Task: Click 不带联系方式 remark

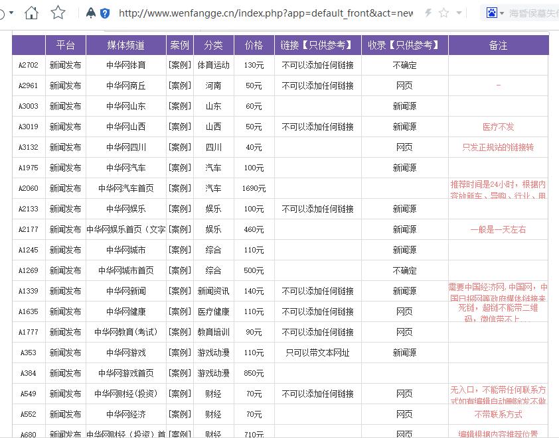Action: 498,414
